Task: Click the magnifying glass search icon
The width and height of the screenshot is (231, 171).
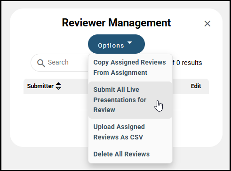Action: pos(41,63)
